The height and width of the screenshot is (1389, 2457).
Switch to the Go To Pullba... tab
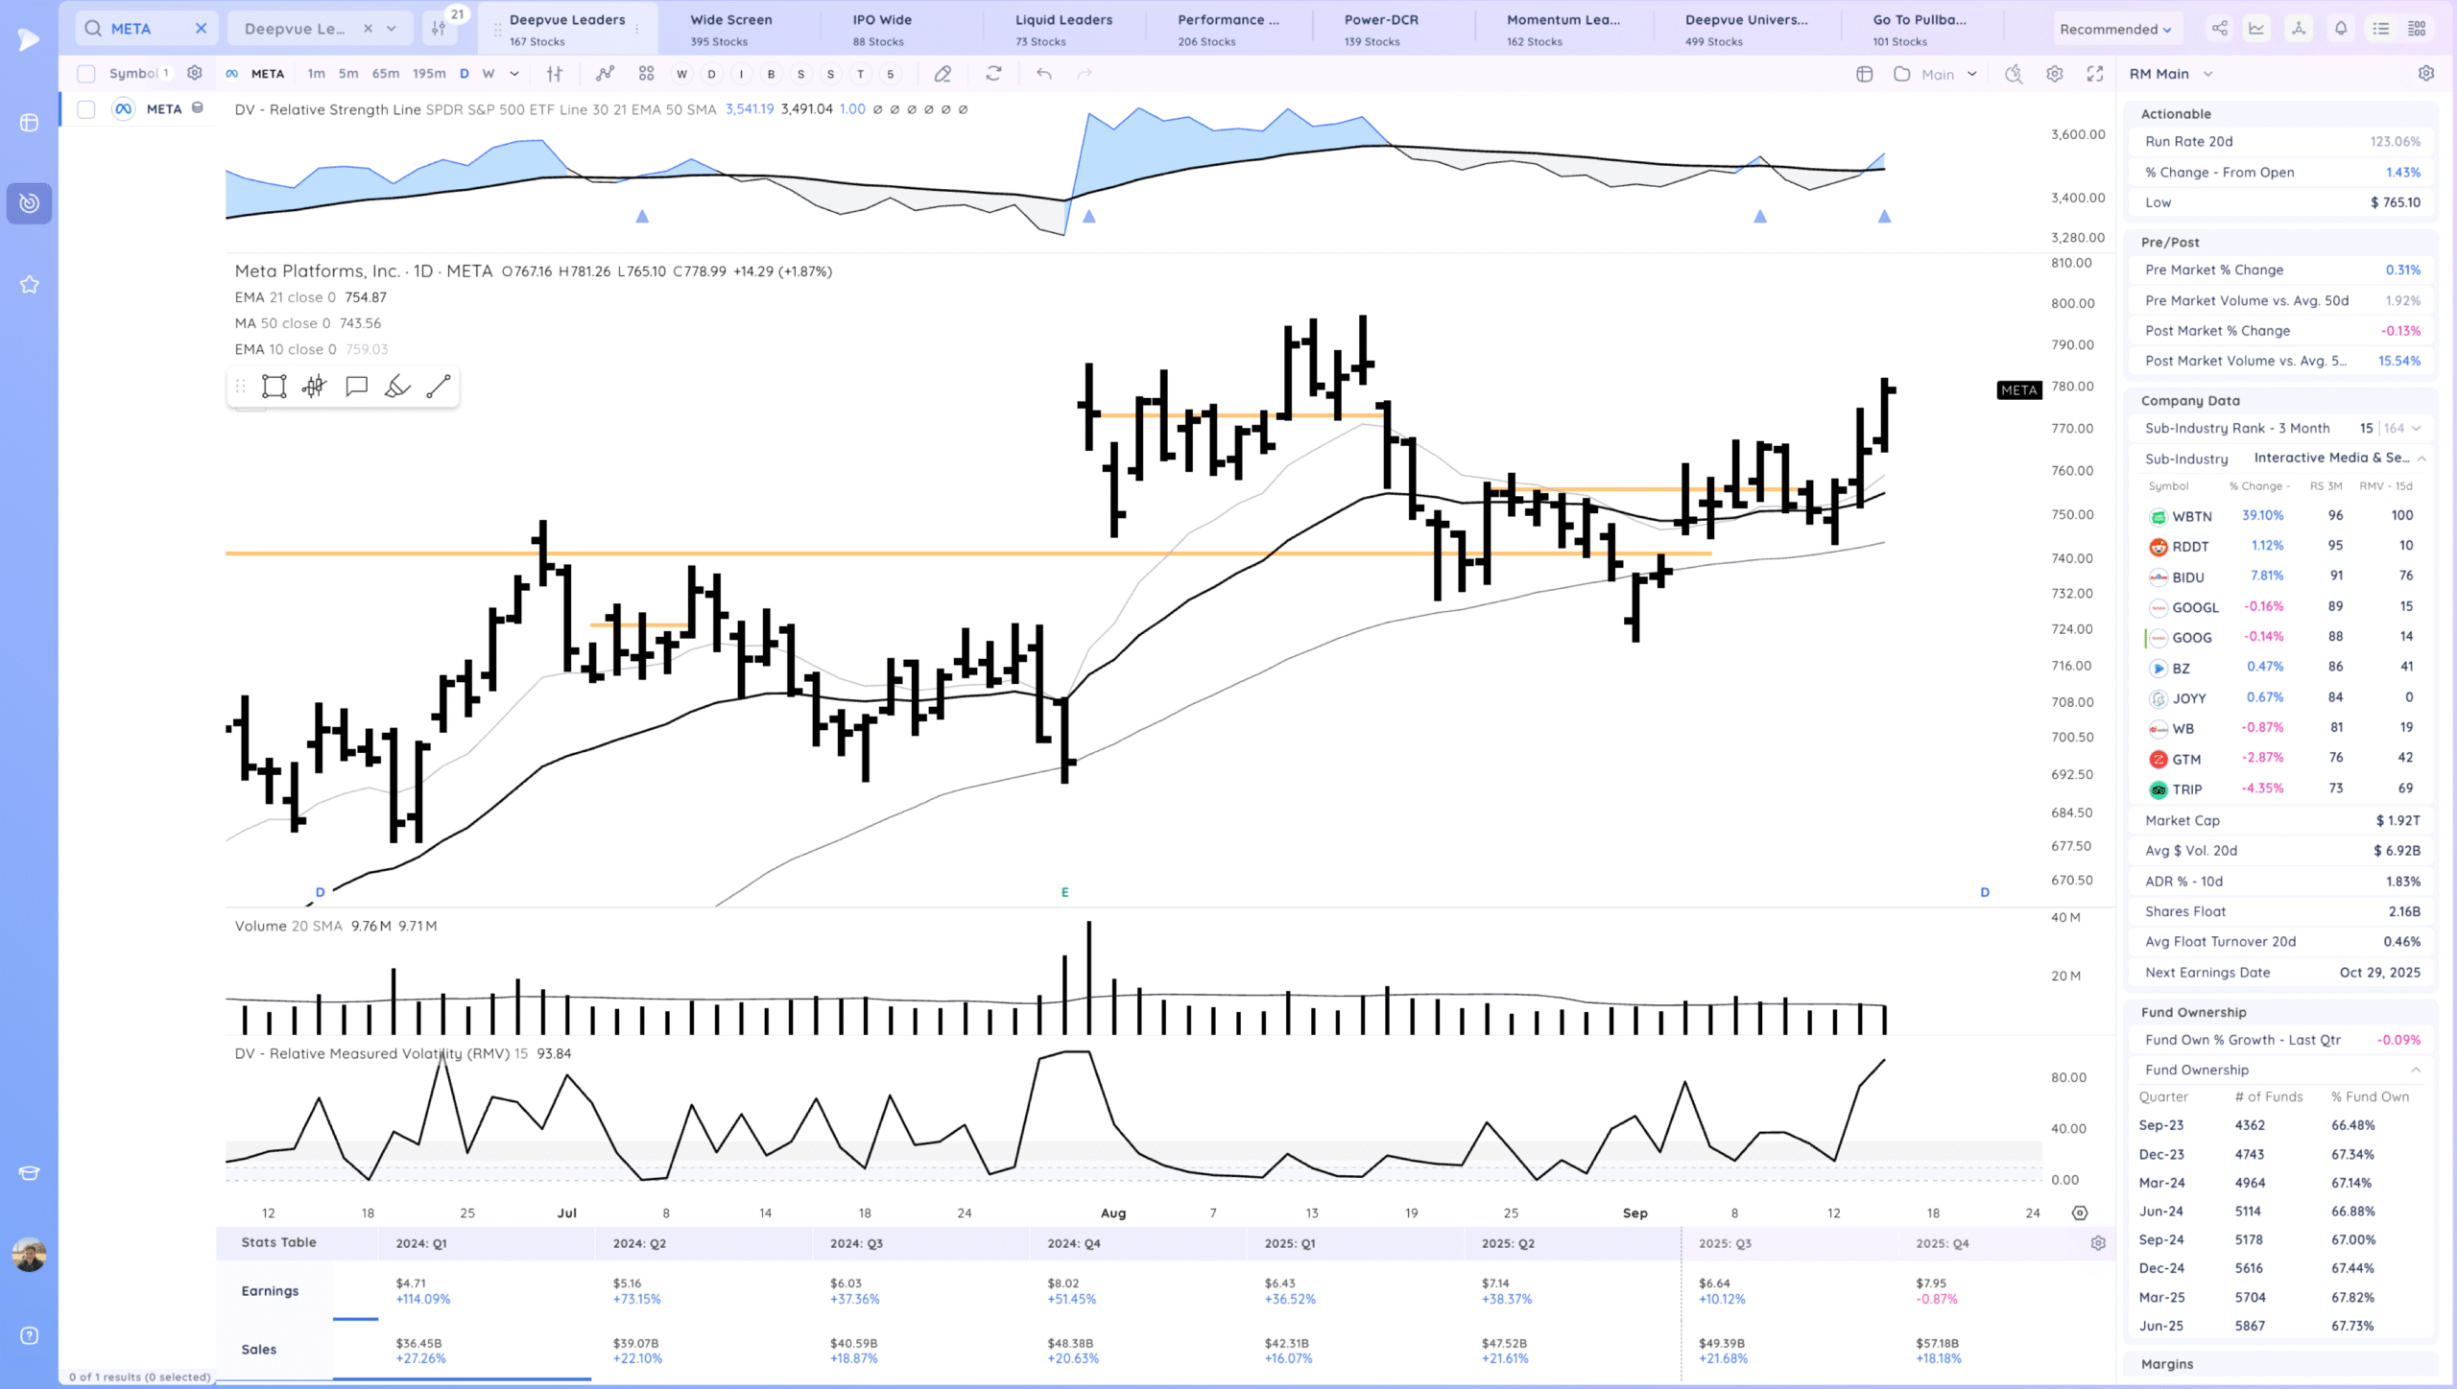(1920, 29)
